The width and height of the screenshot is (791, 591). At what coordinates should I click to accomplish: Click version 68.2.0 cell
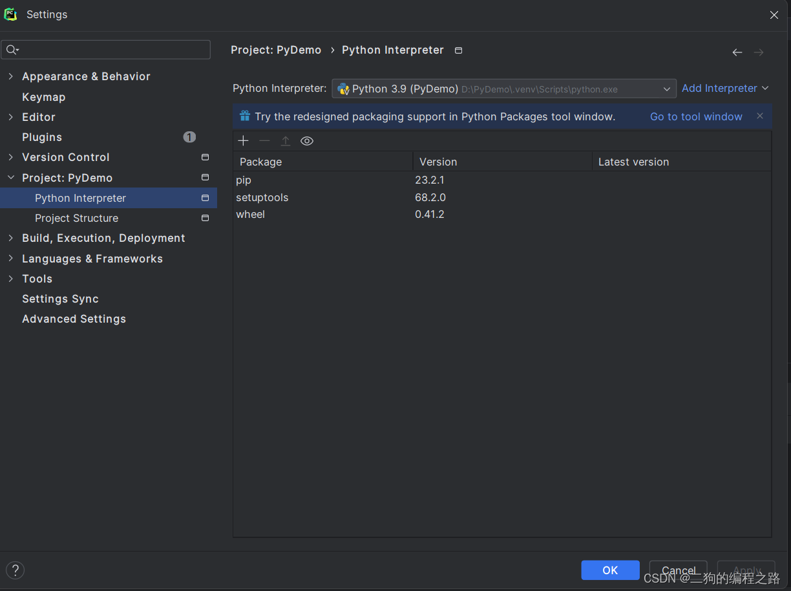pyautogui.click(x=430, y=197)
